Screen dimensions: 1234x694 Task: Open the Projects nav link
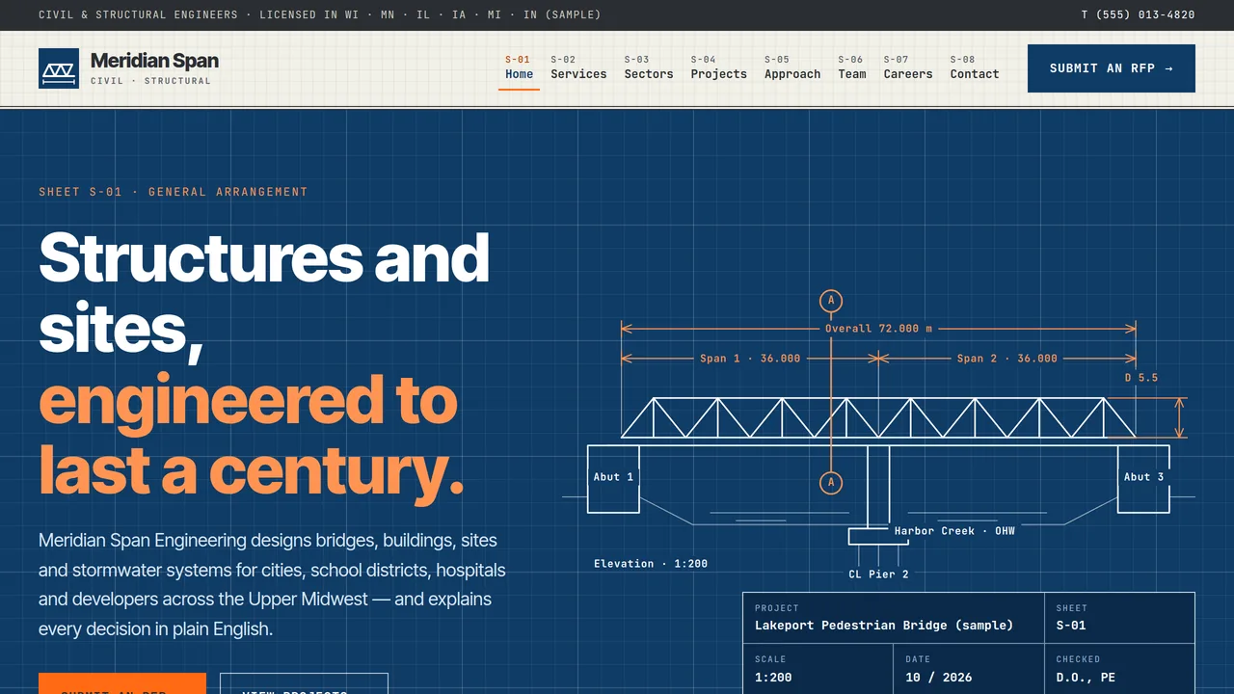click(x=718, y=67)
